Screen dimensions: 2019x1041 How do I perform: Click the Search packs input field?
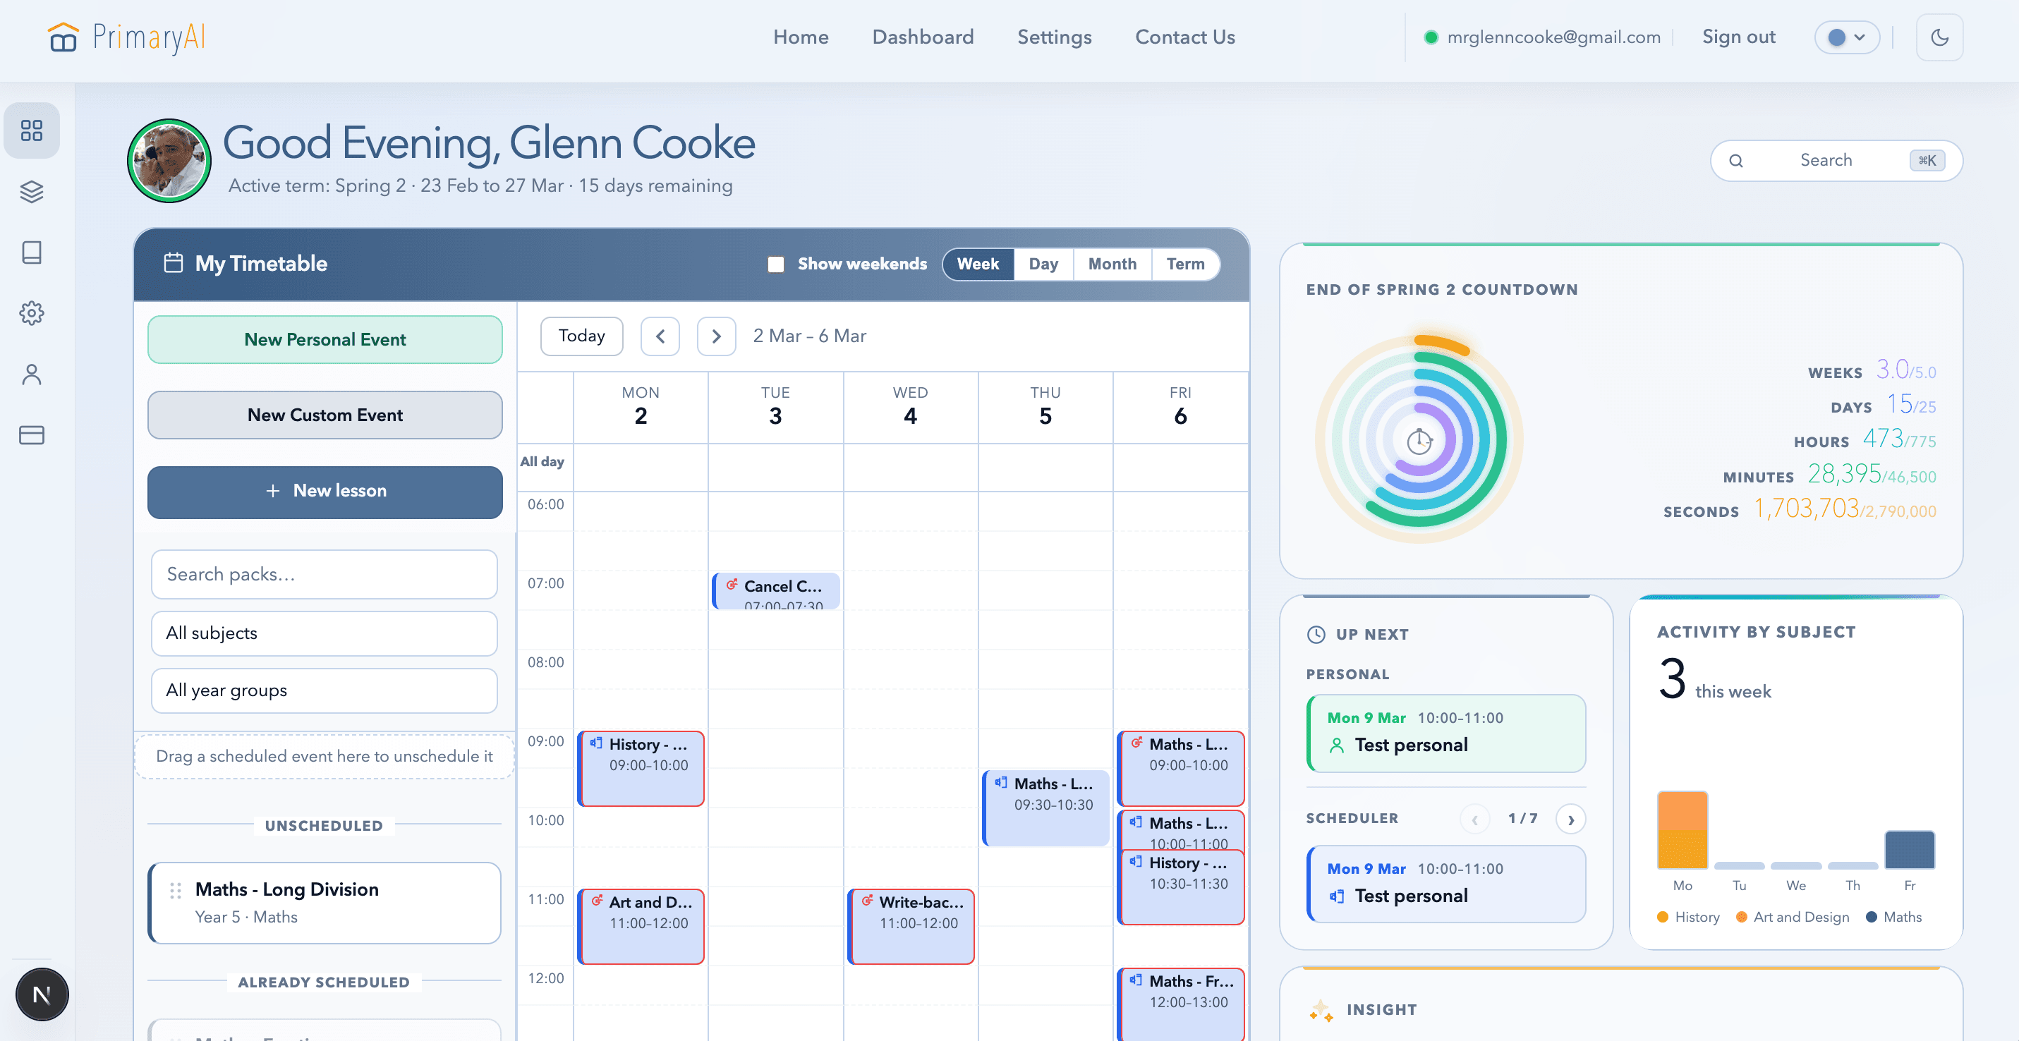point(324,574)
